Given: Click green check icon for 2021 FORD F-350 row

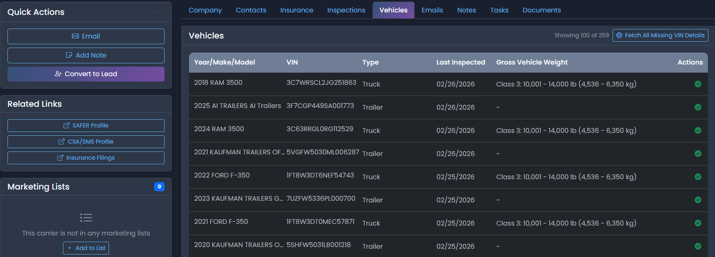Looking at the screenshot, I should [x=698, y=223].
